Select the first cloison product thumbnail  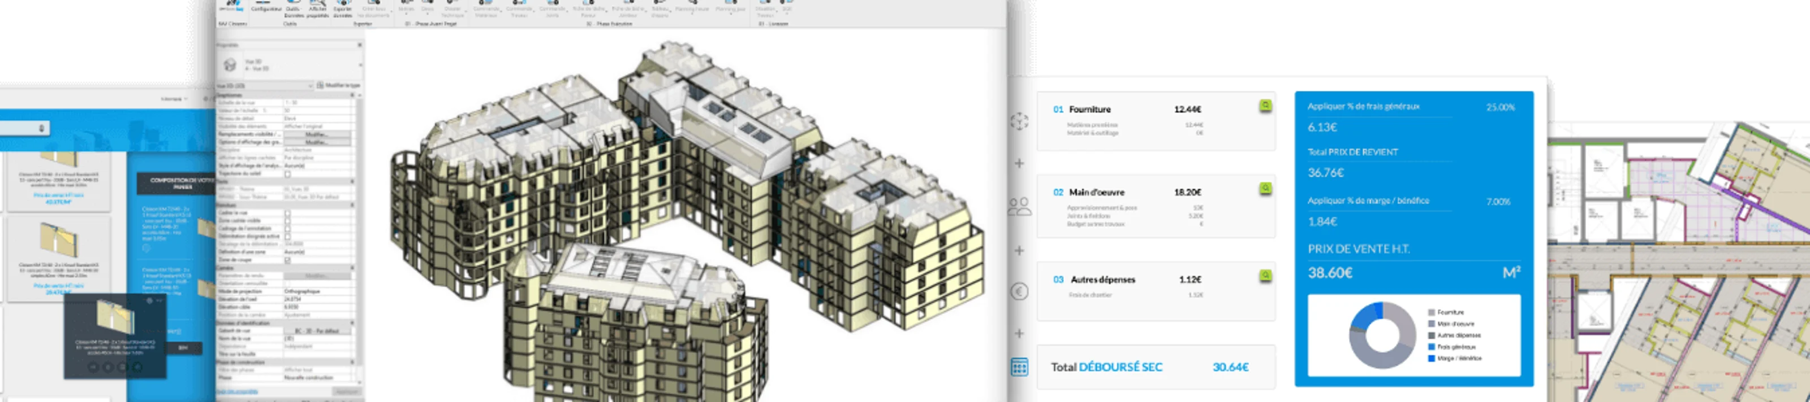tap(58, 159)
